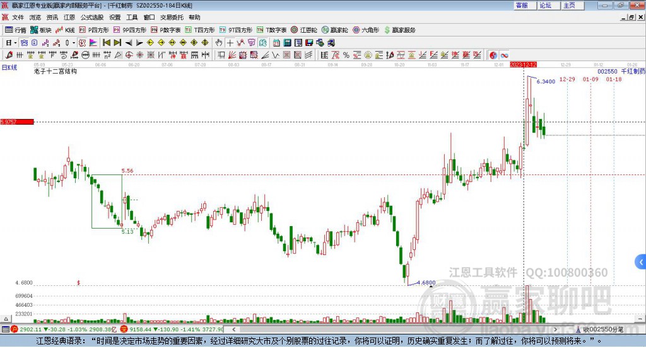Click the 002550 千红制药 stock label

[x=621, y=71]
